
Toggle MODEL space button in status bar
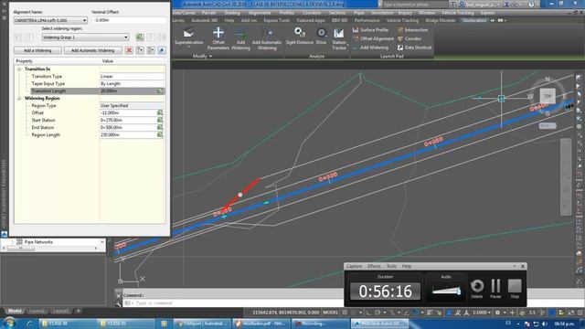(x=330, y=313)
